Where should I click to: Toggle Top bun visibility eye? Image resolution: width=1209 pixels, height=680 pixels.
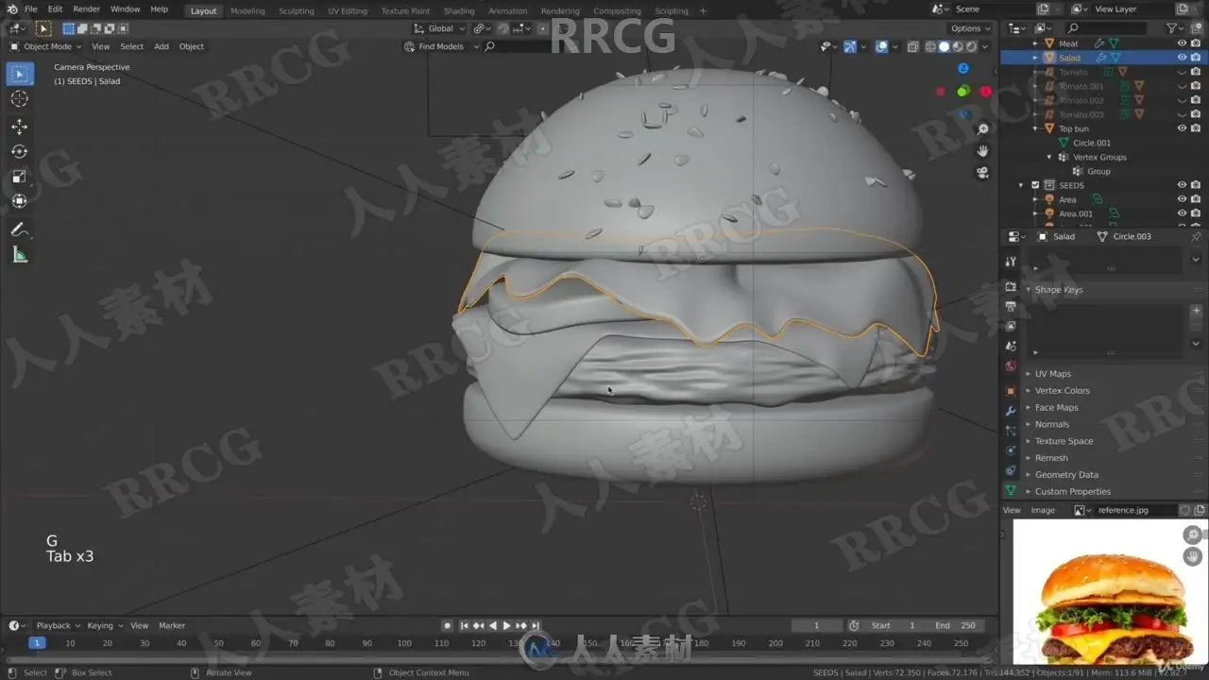(1182, 128)
